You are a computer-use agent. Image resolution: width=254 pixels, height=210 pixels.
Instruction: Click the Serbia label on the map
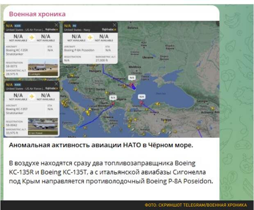[101, 89]
